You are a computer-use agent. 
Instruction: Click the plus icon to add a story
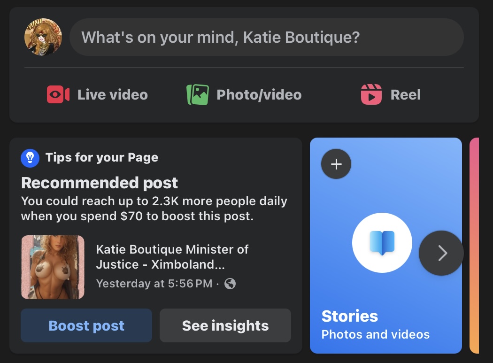[336, 164]
